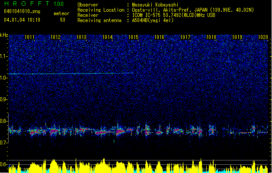
Task: Click the Receiving Location label
Action: 101,10
